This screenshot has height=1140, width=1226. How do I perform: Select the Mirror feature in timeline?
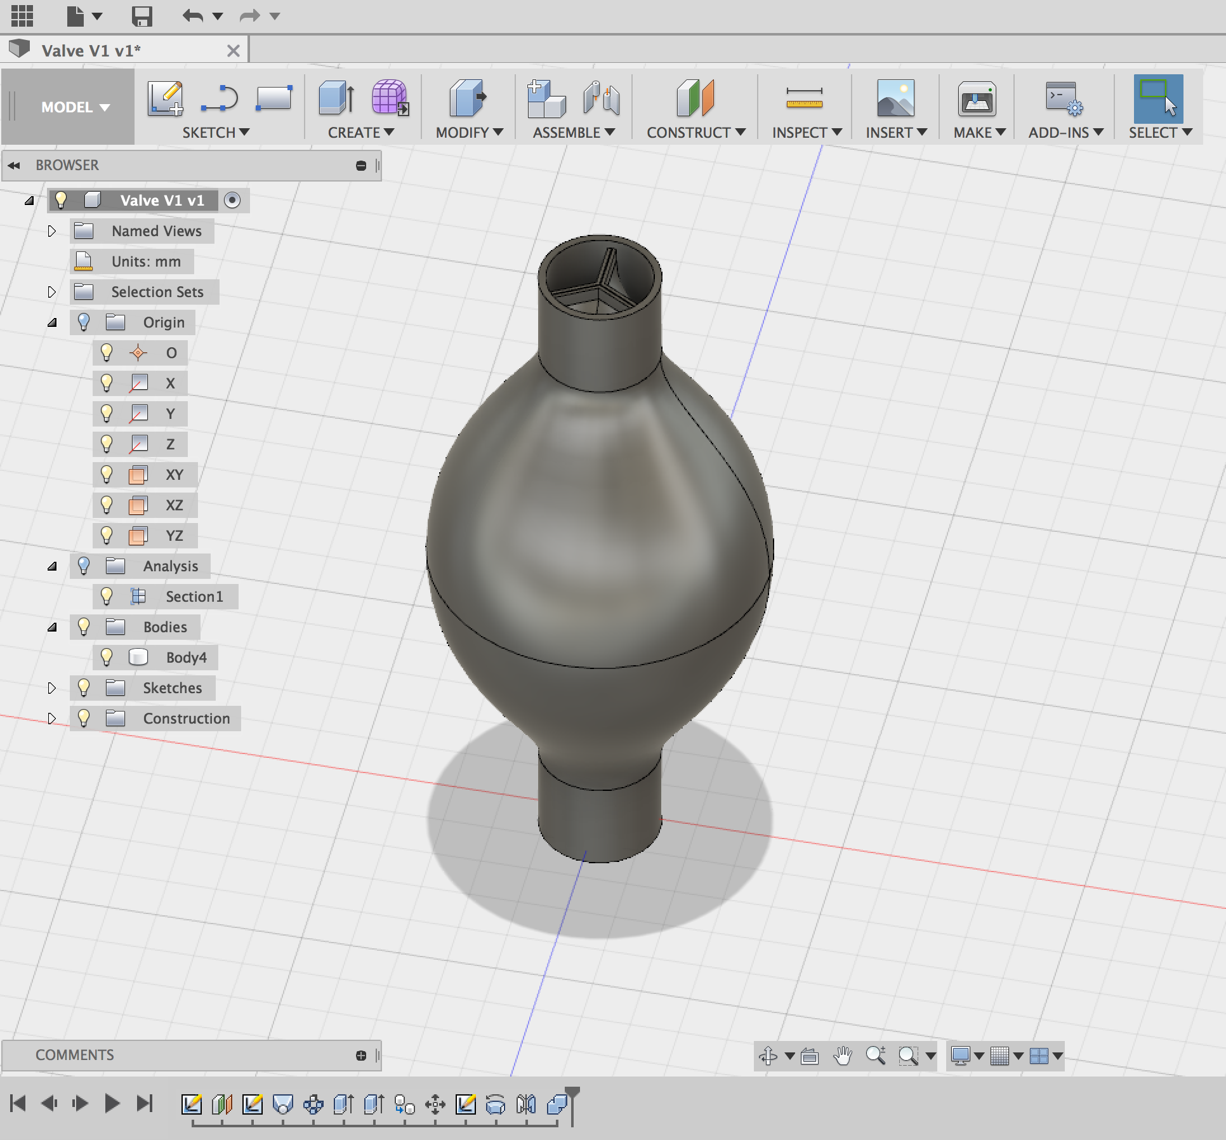pyautogui.click(x=526, y=1104)
